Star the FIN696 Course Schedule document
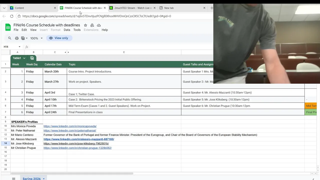Viewport: 320px width, 180px height. pyautogui.click(x=85, y=25)
